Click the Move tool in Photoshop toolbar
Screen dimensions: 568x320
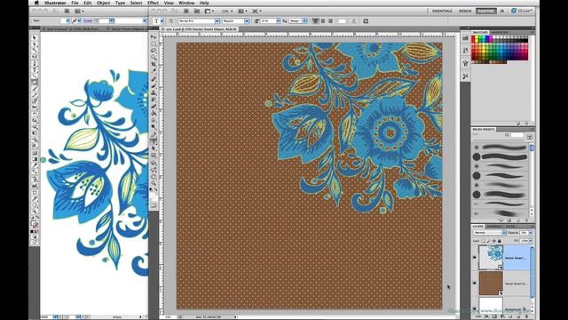154,37
